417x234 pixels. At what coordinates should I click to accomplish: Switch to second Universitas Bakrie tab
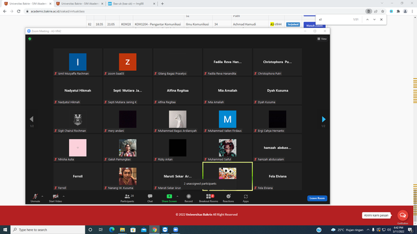click(79, 4)
